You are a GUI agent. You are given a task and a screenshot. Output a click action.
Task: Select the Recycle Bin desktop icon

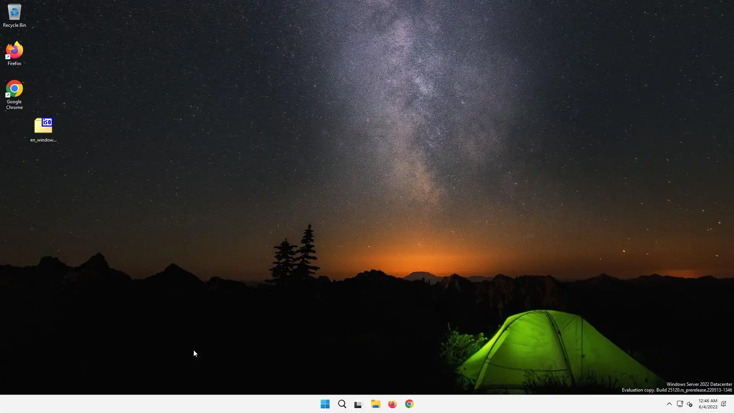(x=15, y=12)
